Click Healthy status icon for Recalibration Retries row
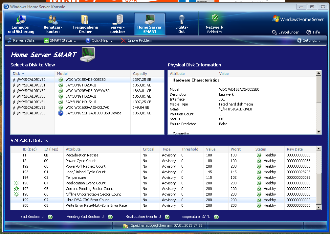 click(259, 155)
